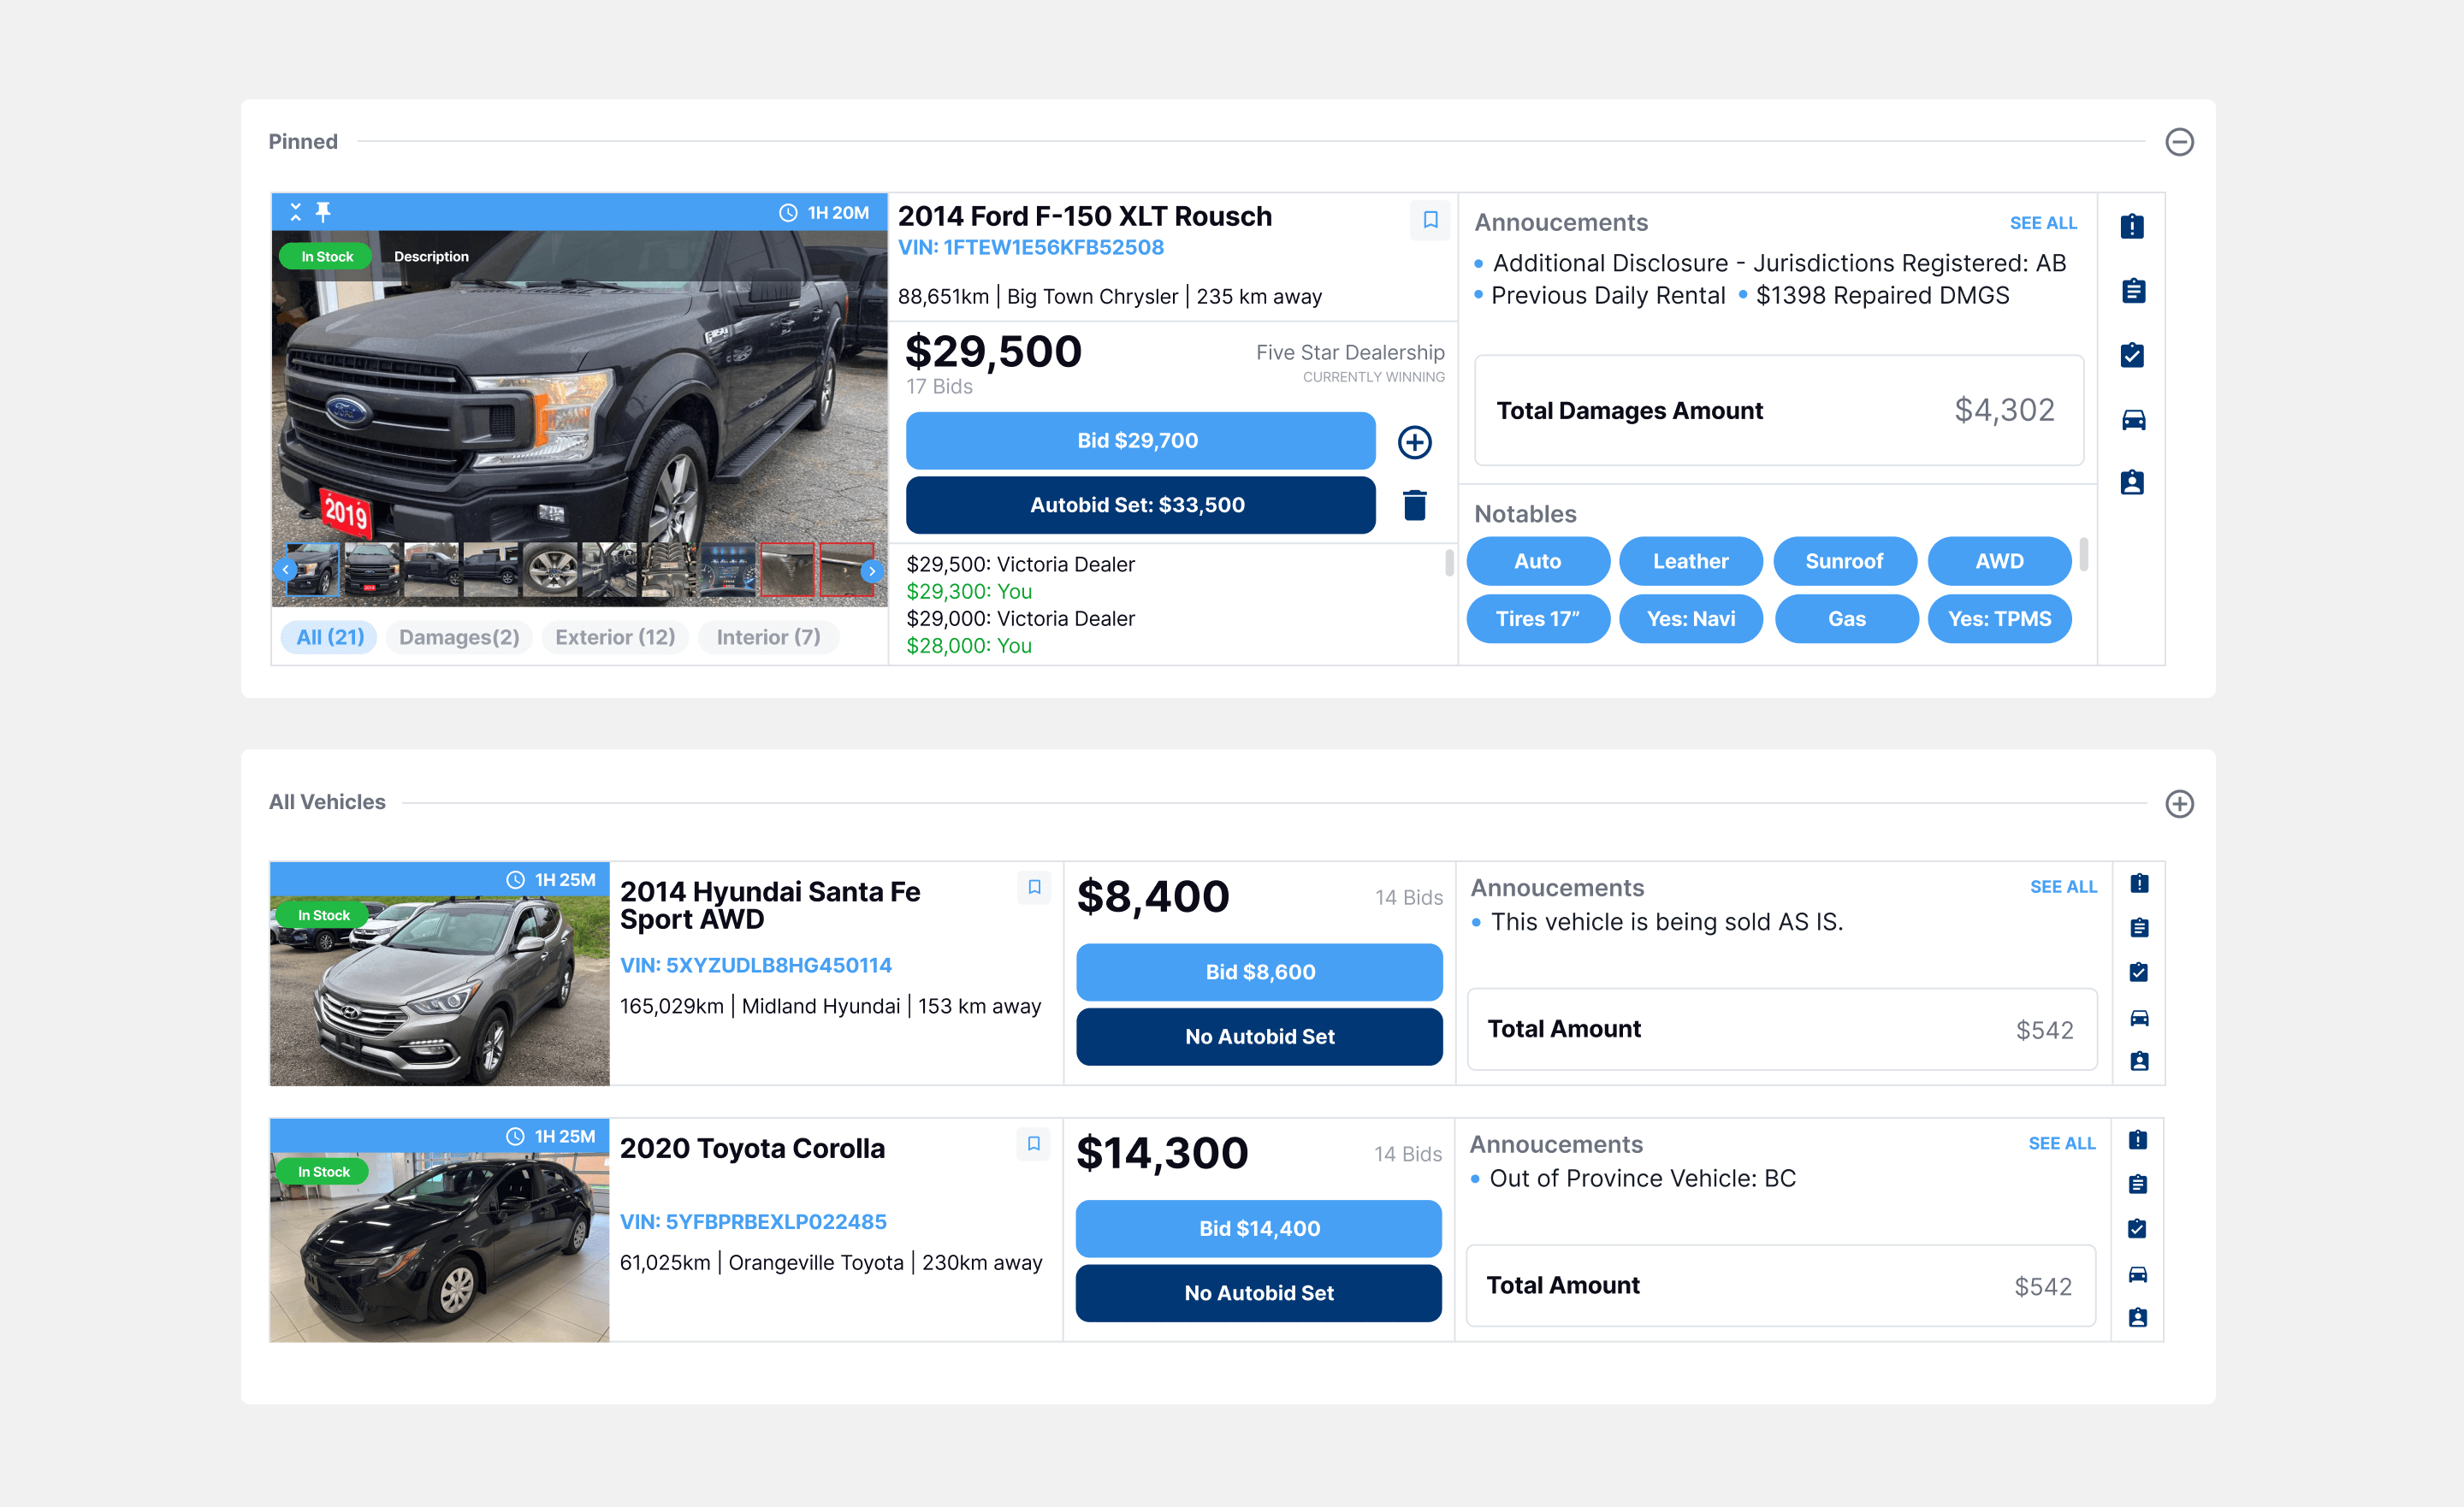Collapse the Ford F-150 card with chevrons icon
Image resolution: width=2464 pixels, height=1507 pixels.
tap(295, 212)
